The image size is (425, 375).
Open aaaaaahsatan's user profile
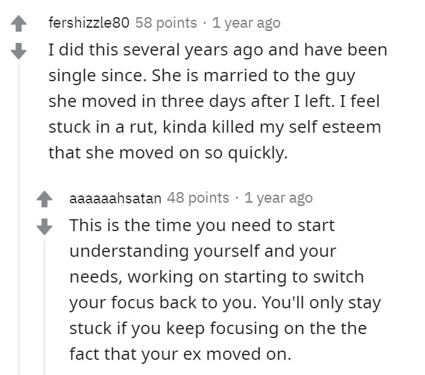[115, 198]
